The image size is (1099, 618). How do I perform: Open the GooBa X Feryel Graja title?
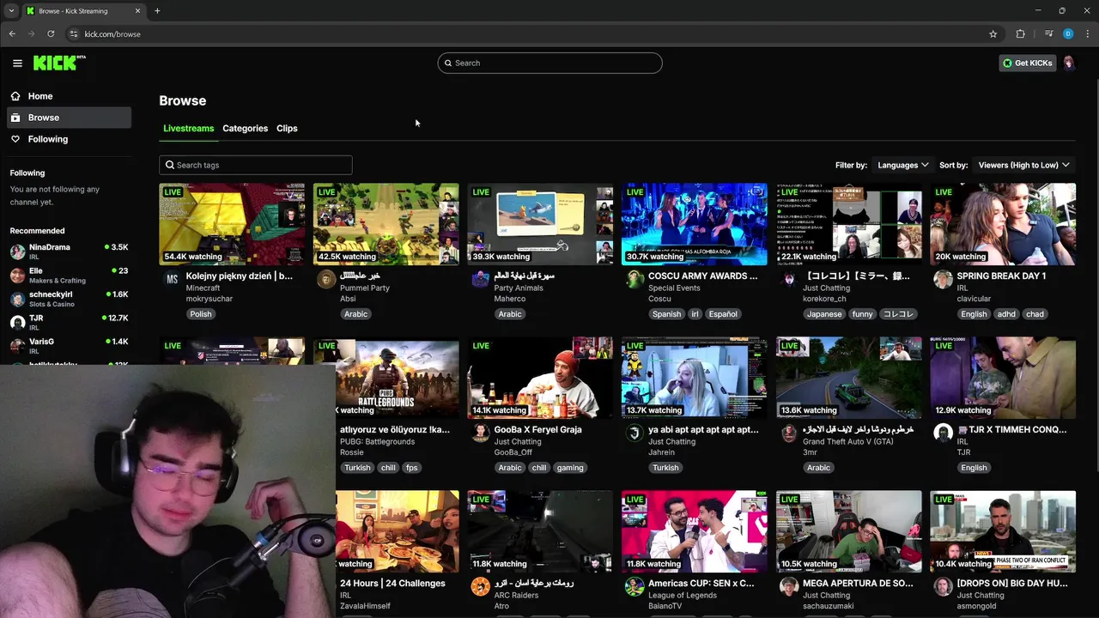point(538,430)
